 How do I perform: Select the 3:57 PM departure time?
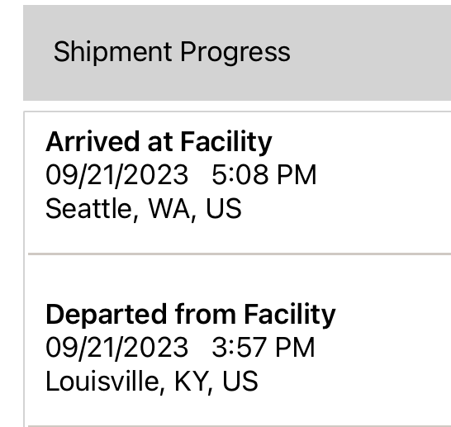click(263, 348)
